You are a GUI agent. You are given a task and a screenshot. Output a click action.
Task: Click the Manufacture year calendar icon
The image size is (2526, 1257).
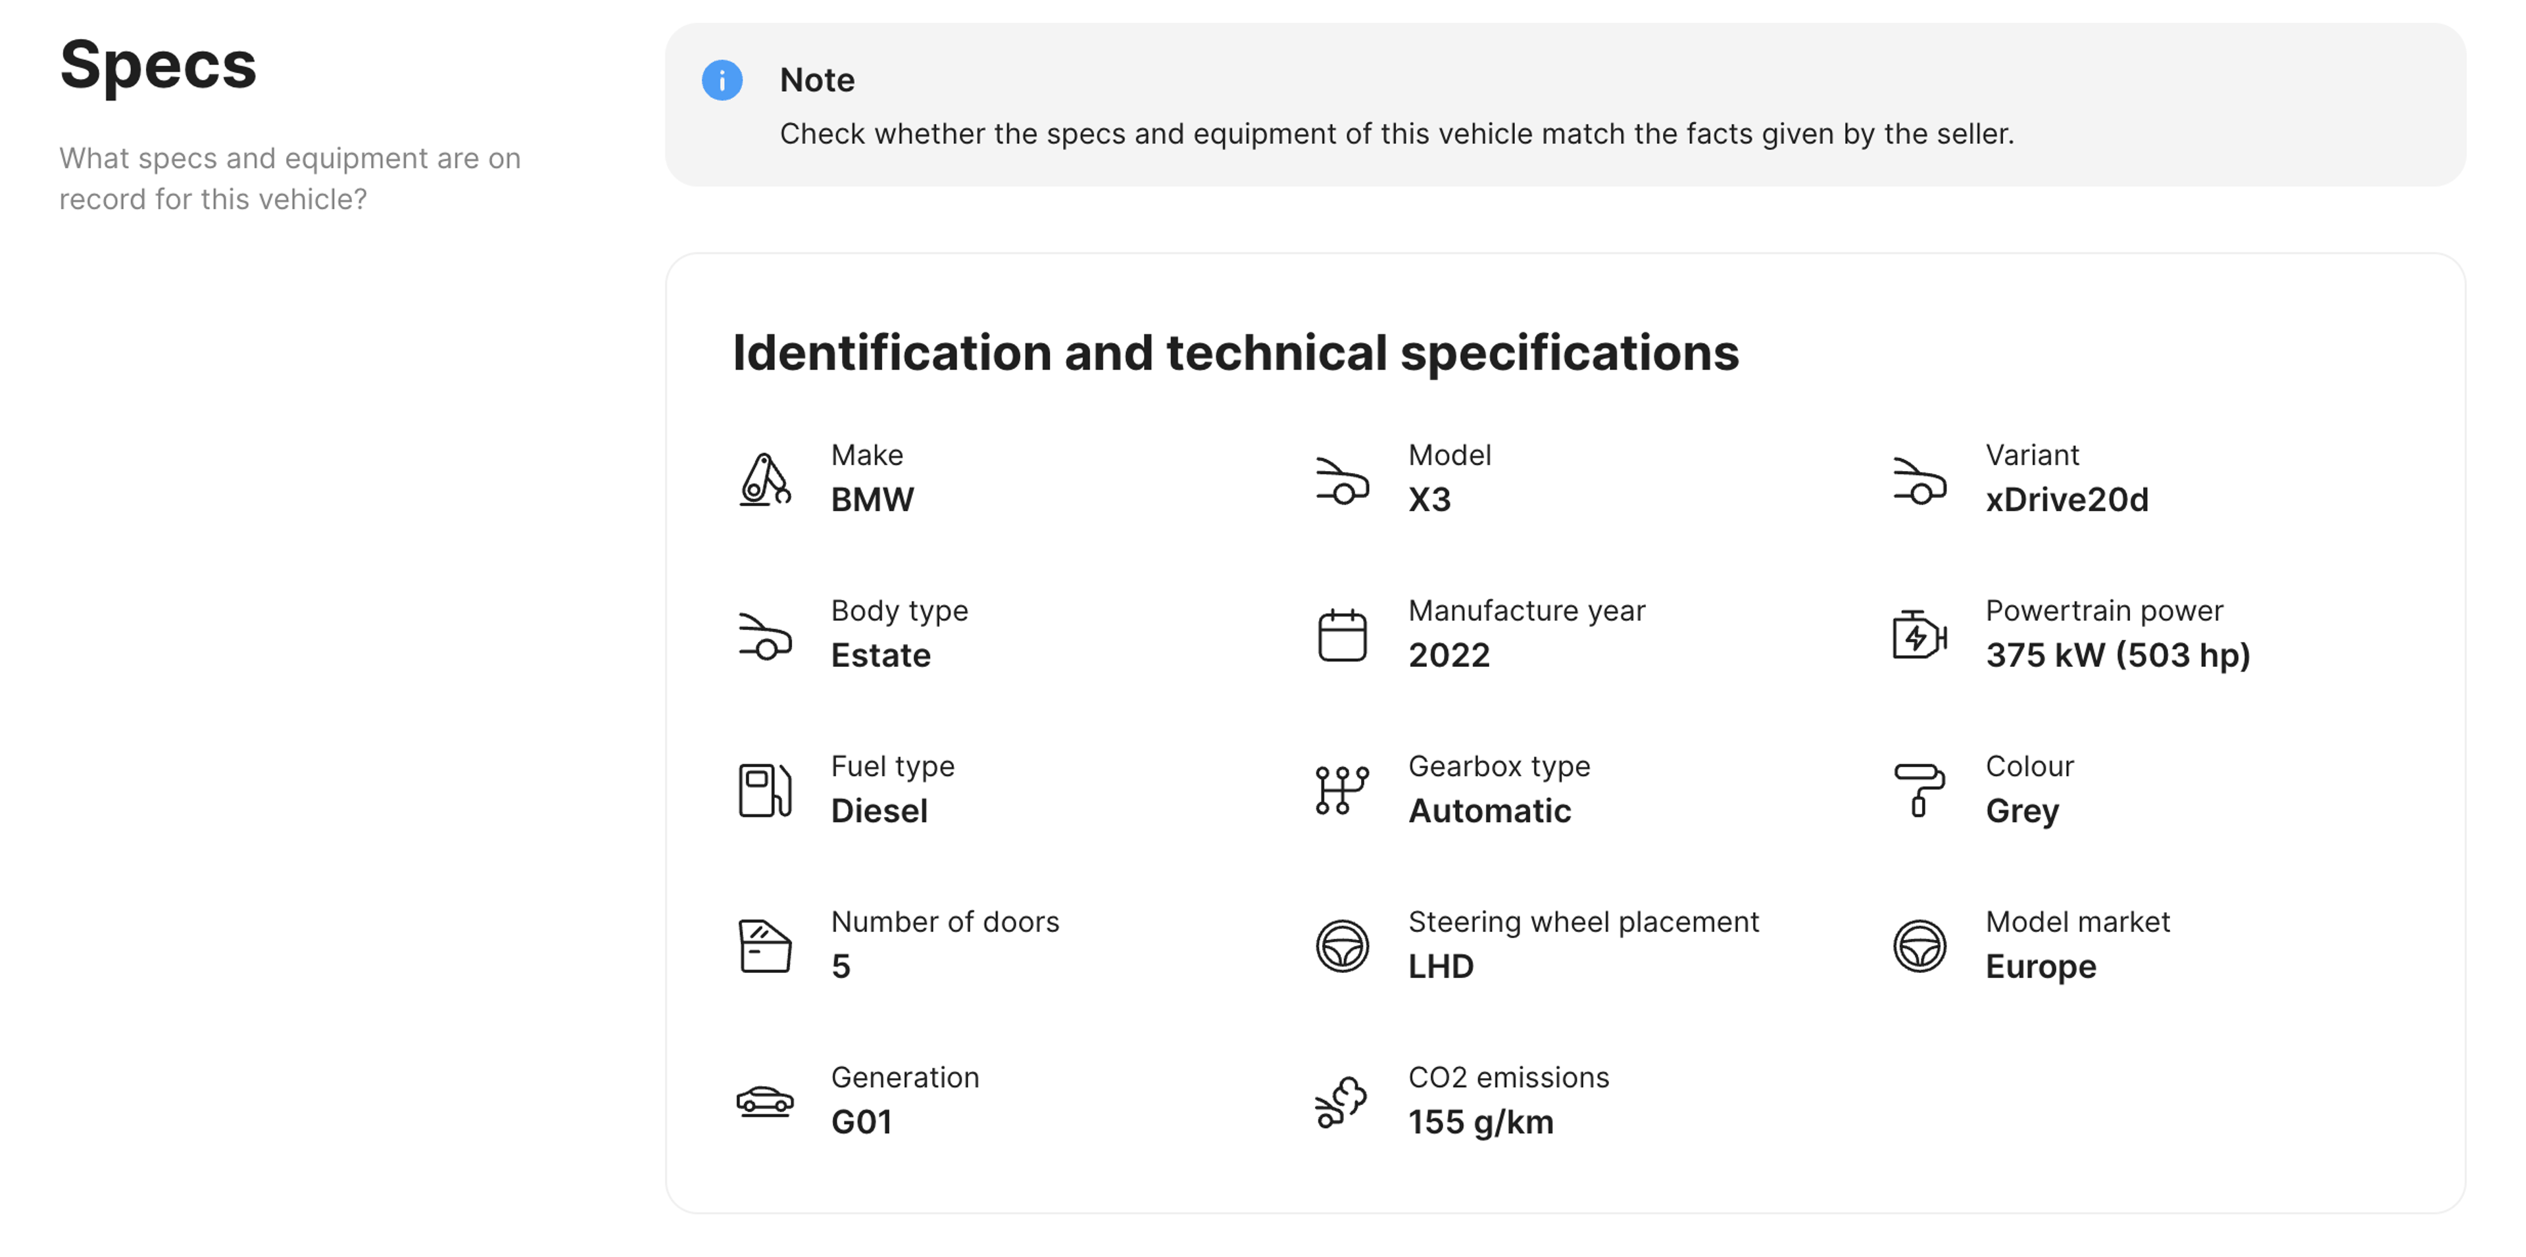pos(1341,635)
